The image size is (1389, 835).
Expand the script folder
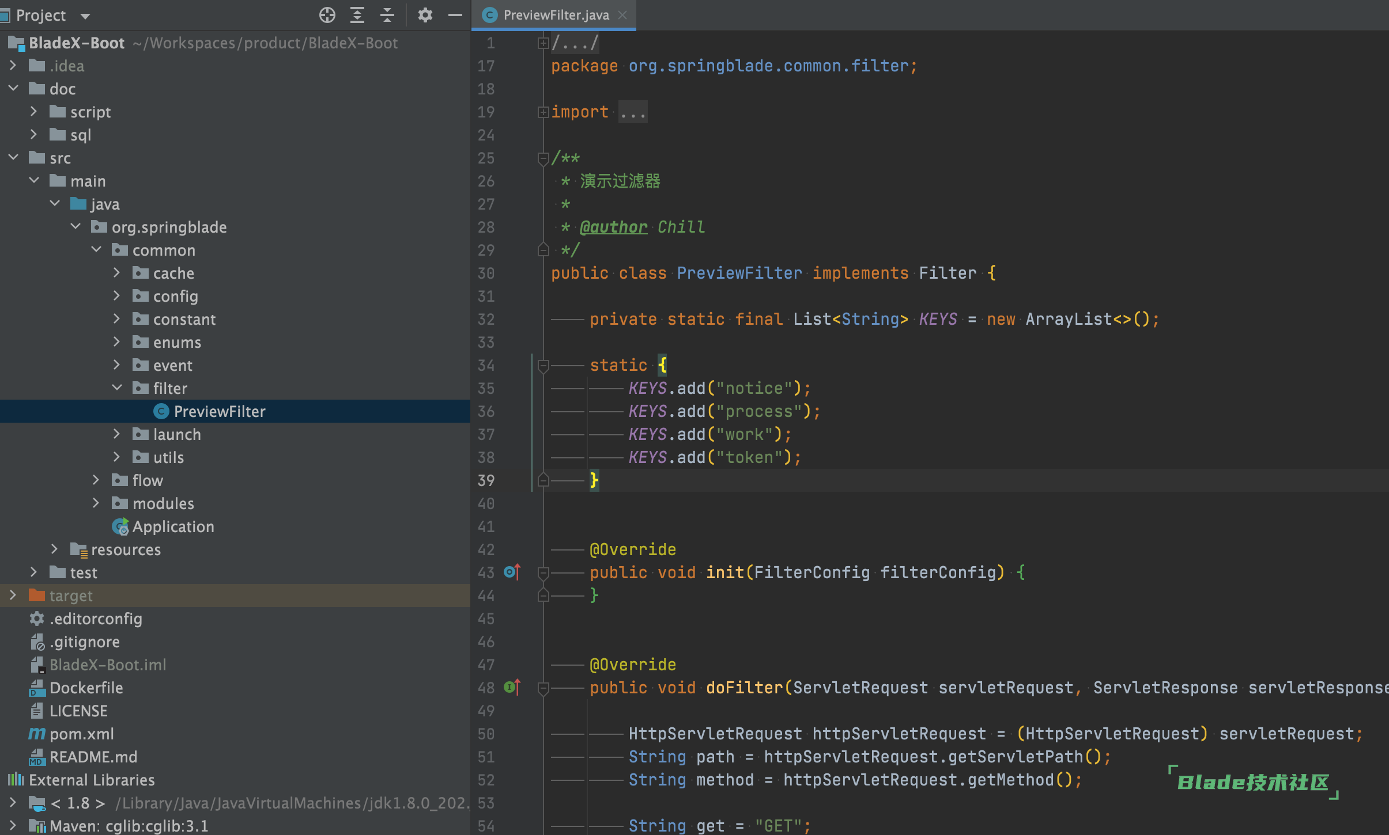pos(34,112)
